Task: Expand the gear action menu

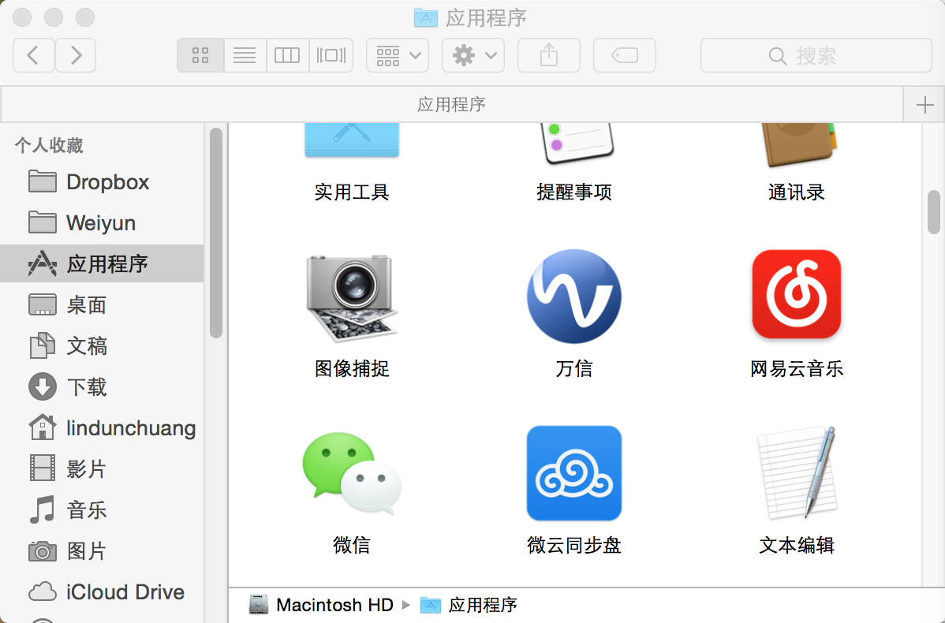Action: pos(473,55)
